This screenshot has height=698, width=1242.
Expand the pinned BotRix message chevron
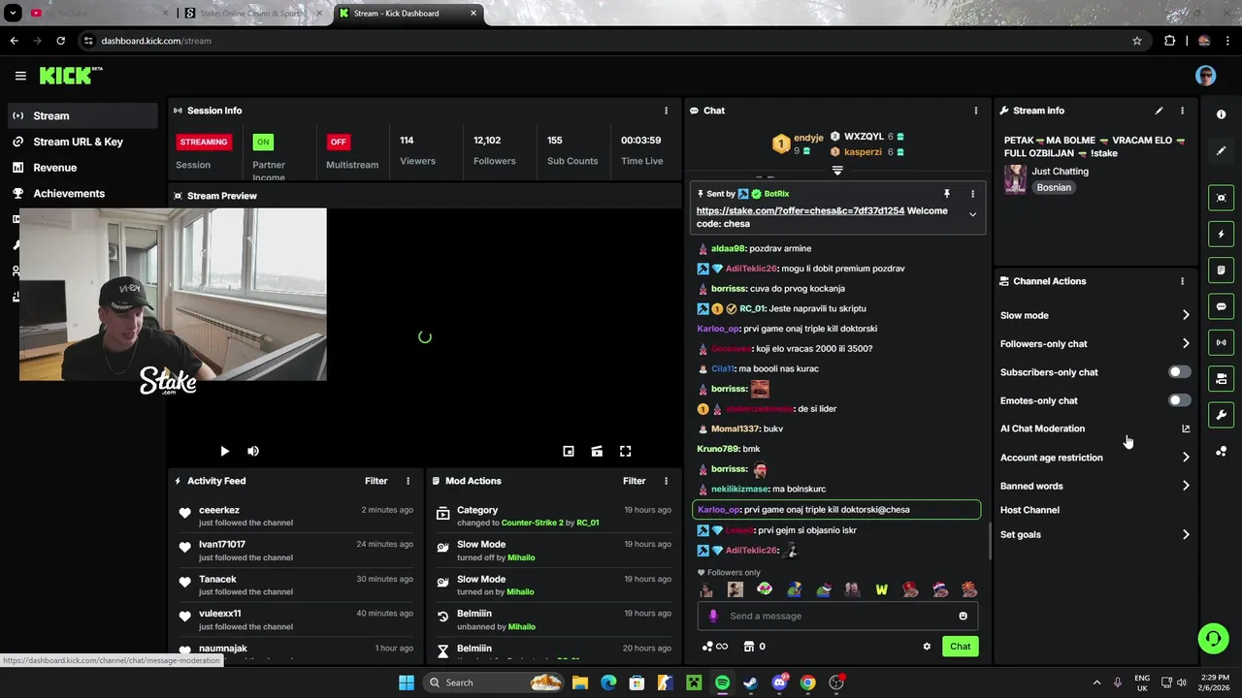(972, 214)
